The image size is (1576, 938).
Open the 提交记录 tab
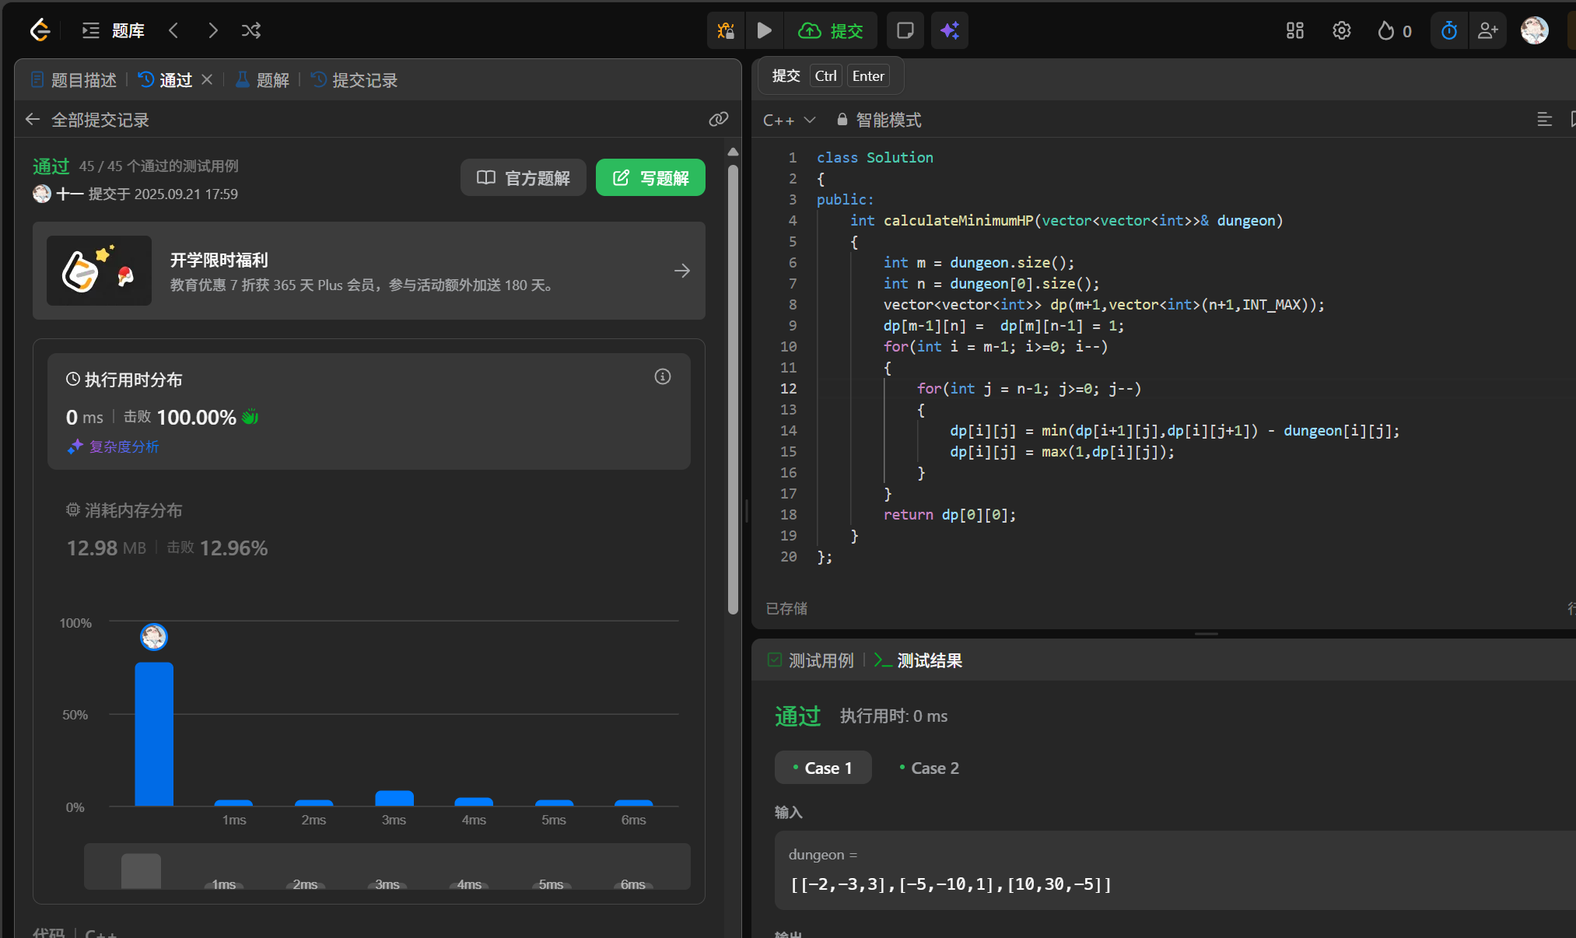(355, 80)
